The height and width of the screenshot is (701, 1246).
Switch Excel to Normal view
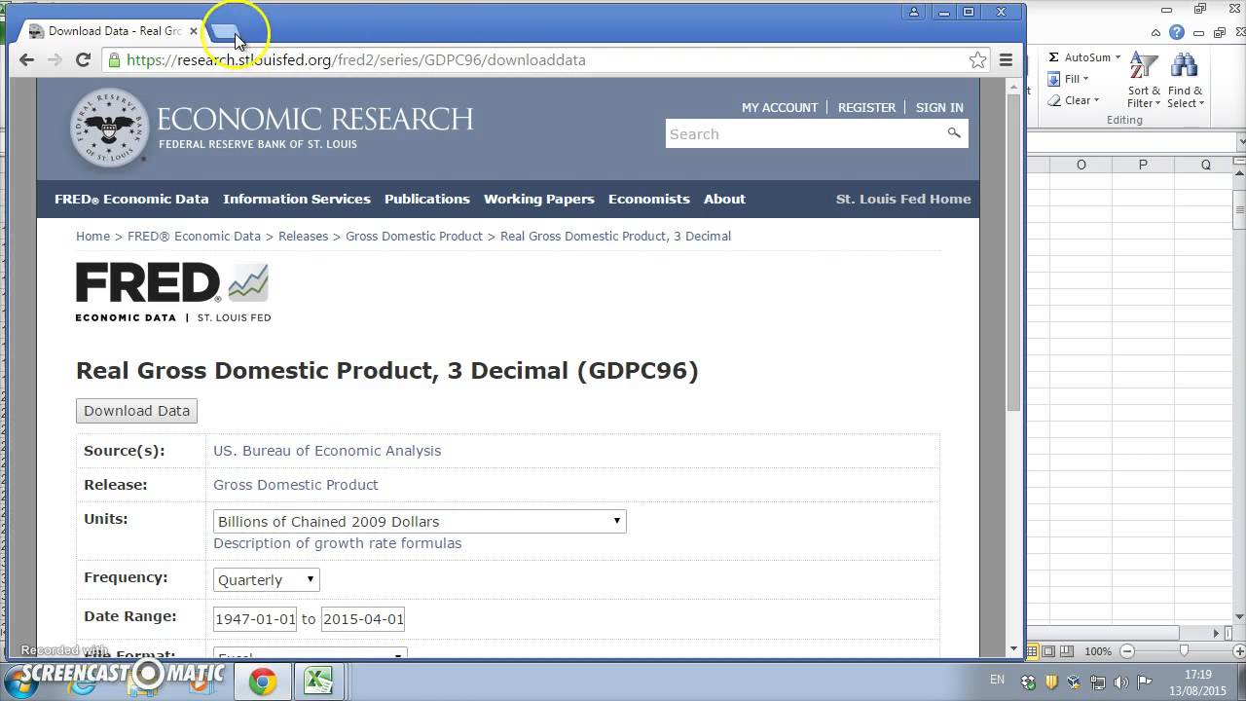[x=1032, y=651]
